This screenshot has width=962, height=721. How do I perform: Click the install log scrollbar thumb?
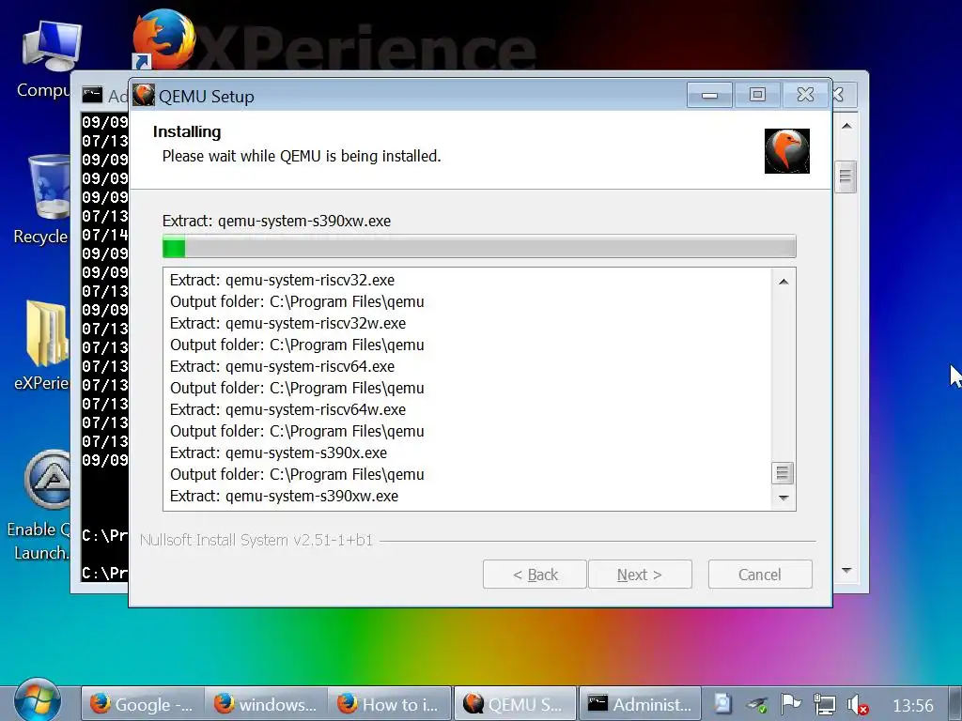point(783,473)
